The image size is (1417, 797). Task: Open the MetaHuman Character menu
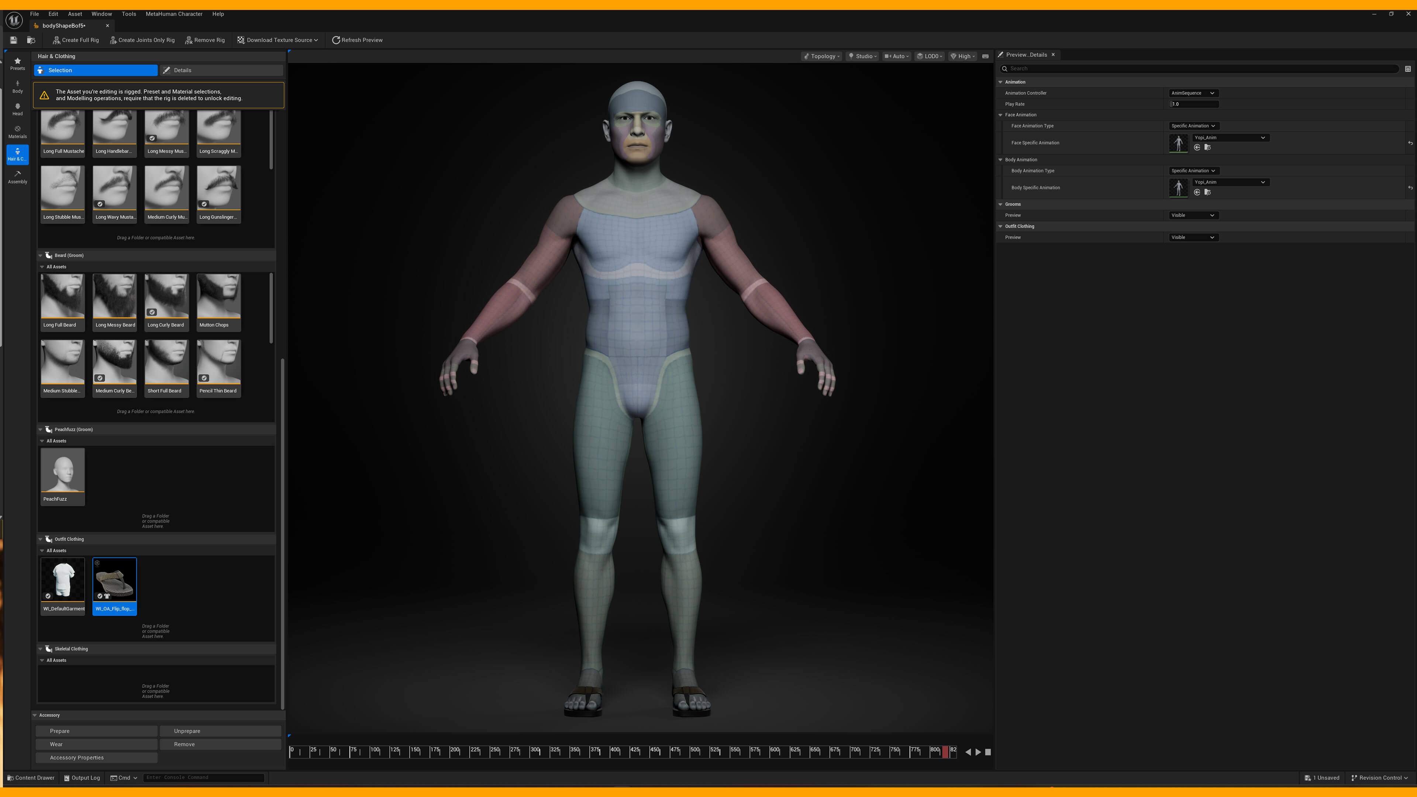(174, 14)
